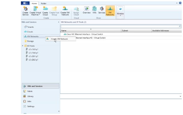
Task: Click Create VM Network in the ribbon
Action: [x=65, y=11]
